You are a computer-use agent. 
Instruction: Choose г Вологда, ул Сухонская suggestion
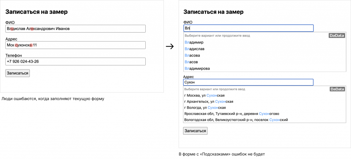(x=265, y=108)
